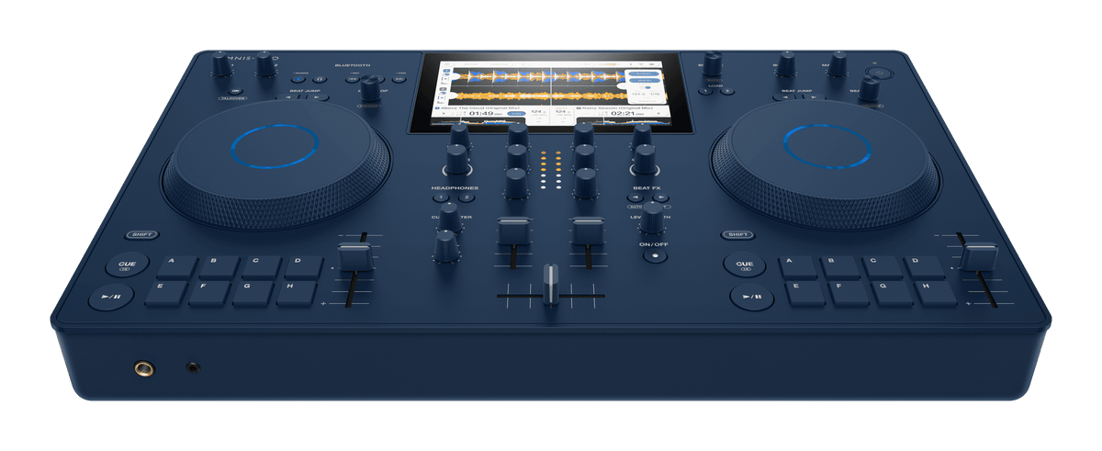
Task: Trigger left deck performance pad G
Action: pyautogui.click(x=254, y=294)
